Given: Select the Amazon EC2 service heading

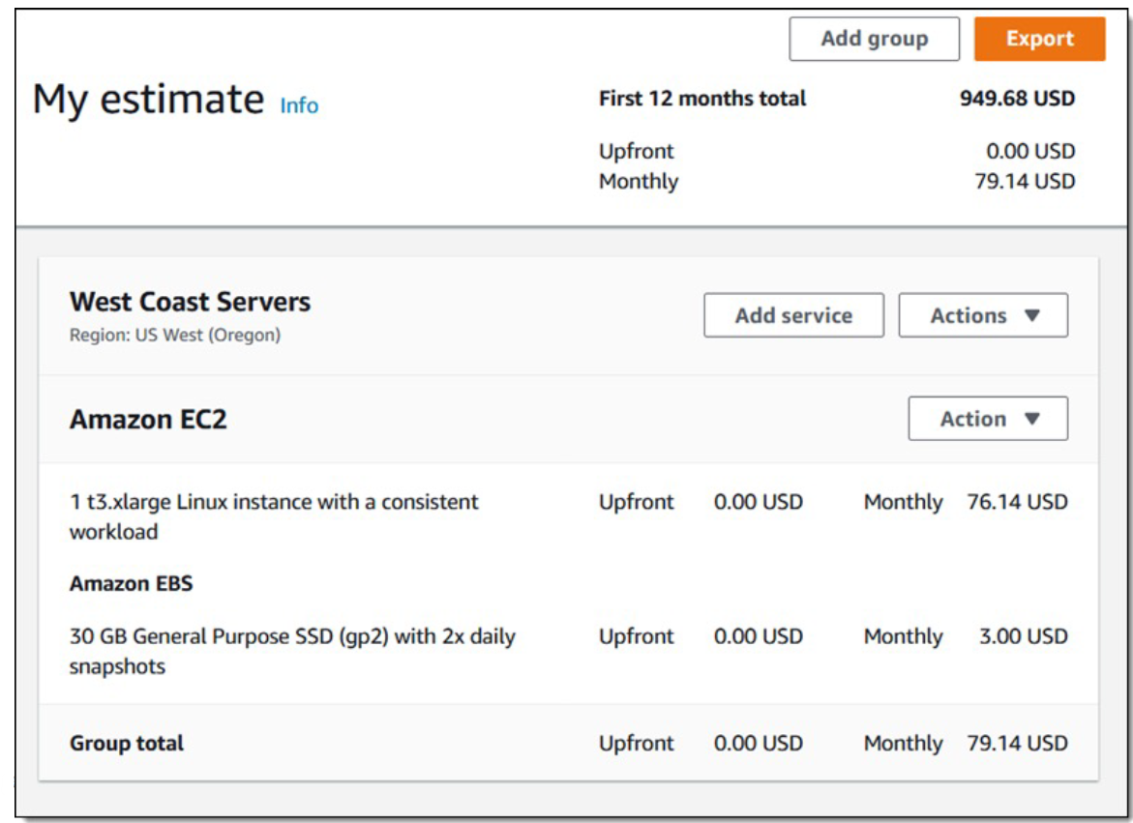Looking at the screenshot, I should pos(148,419).
